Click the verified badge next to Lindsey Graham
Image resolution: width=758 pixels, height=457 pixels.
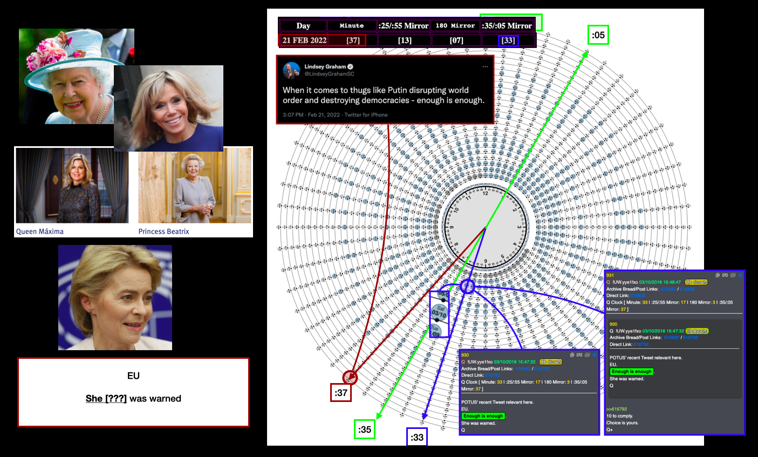pyautogui.click(x=351, y=67)
